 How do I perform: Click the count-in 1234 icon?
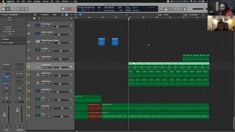[180, 9]
